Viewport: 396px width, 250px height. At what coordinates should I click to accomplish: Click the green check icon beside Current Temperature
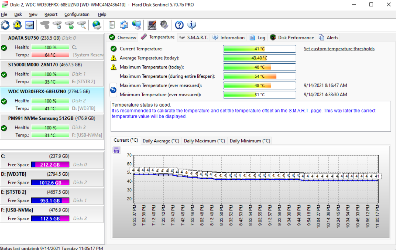pyautogui.click(x=113, y=49)
